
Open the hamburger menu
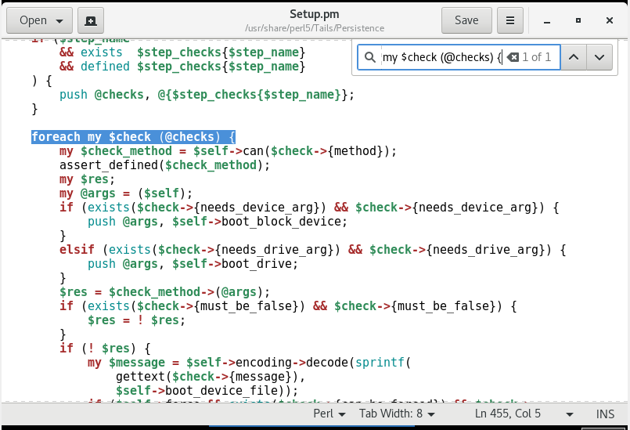point(510,20)
